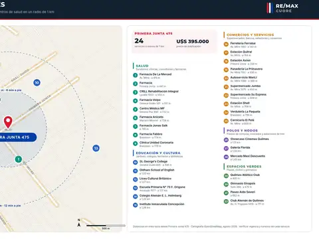Viewport: 319px width, 239px height.
Task: Click number badge beside Liceo Cultural Británico
Action: click(135, 179)
